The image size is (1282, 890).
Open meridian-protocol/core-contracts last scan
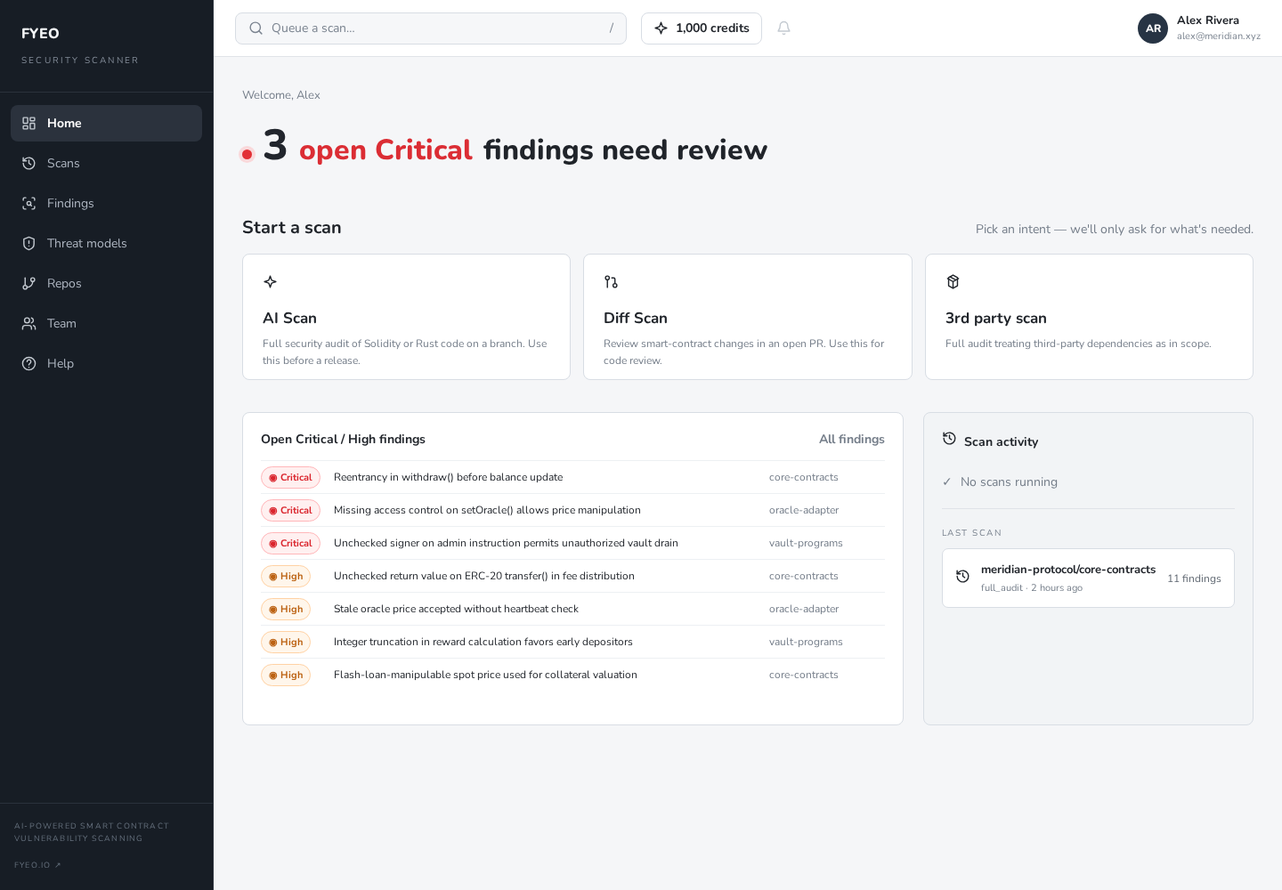[1088, 578]
